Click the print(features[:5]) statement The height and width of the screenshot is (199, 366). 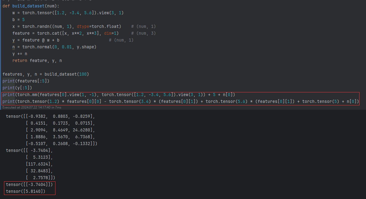[26, 81]
